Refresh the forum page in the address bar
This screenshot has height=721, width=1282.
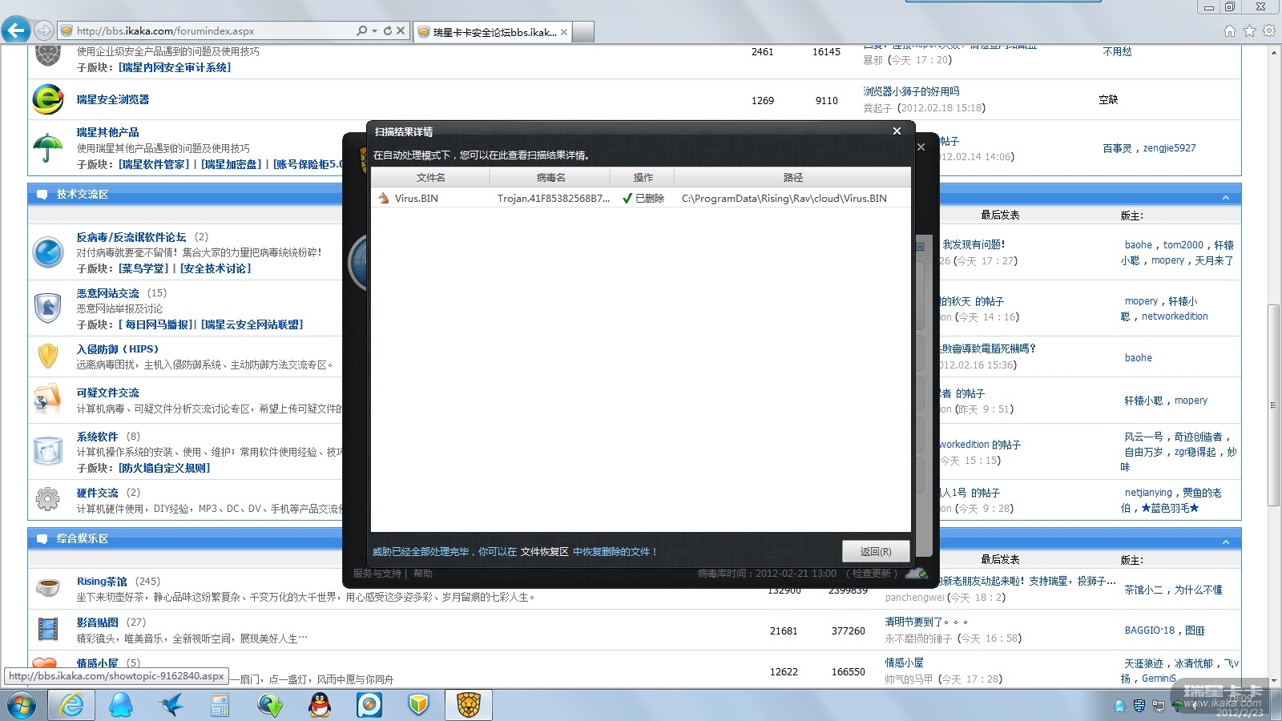click(388, 31)
